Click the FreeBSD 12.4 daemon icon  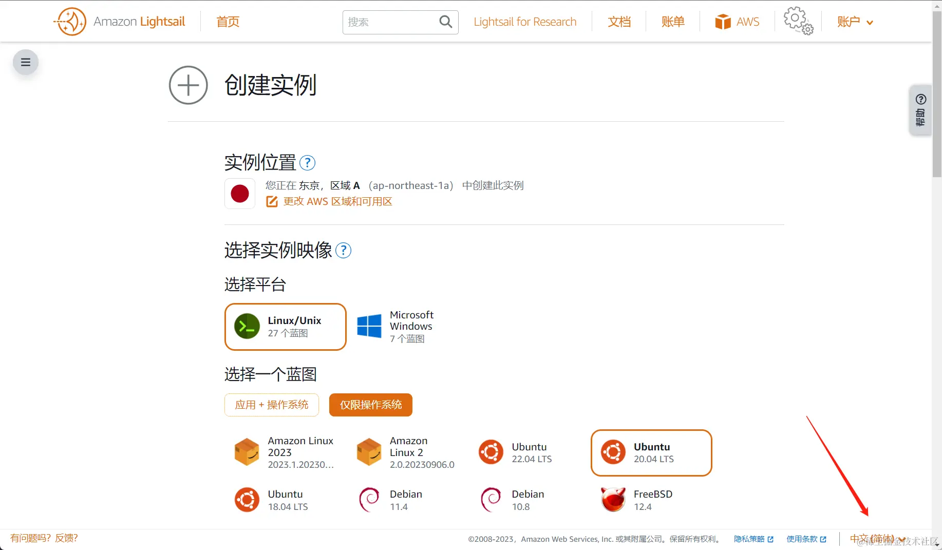click(613, 500)
